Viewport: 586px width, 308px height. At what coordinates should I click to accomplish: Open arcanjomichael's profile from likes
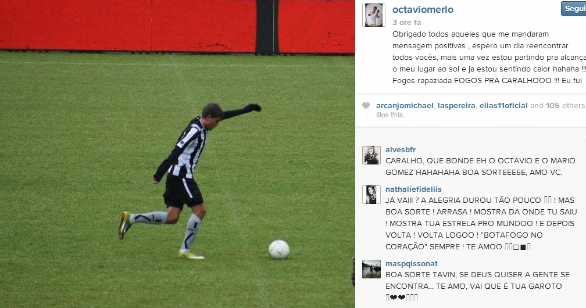point(405,105)
